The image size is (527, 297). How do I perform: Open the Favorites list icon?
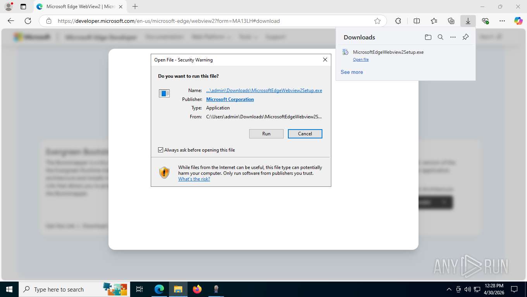pos(434,21)
